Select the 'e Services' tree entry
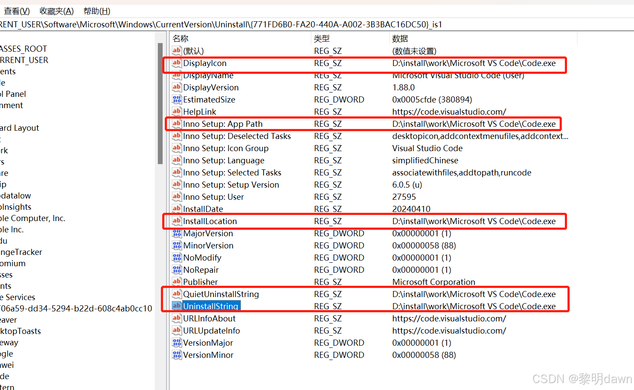634x390 pixels. point(18,297)
